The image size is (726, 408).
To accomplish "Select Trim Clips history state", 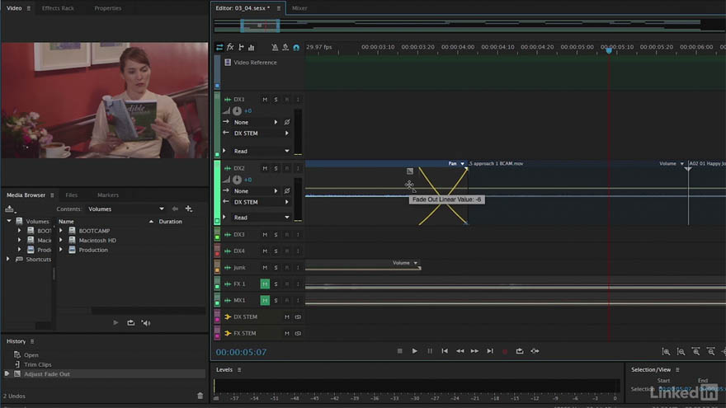I will [x=38, y=364].
